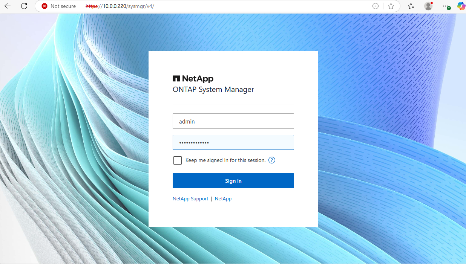Reload the page with refresh icon
The width and height of the screenshot is (466, 264).
coord(24,6)
